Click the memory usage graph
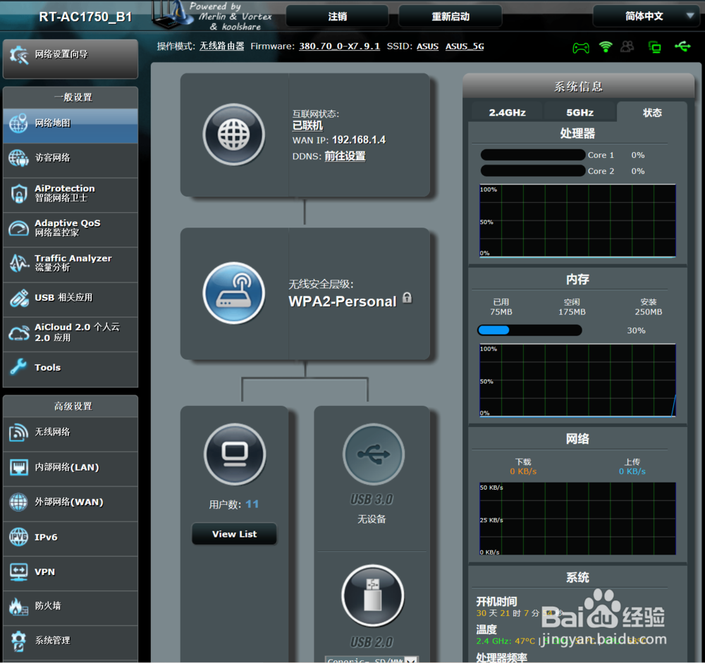This screenshot has width=705, height=663. click(577, 380)
